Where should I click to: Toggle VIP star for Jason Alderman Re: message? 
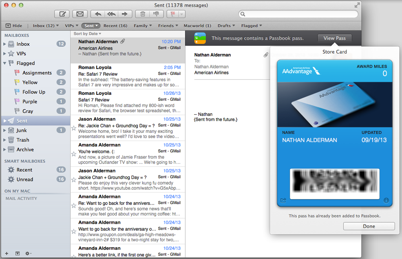(x=73, y=128)
